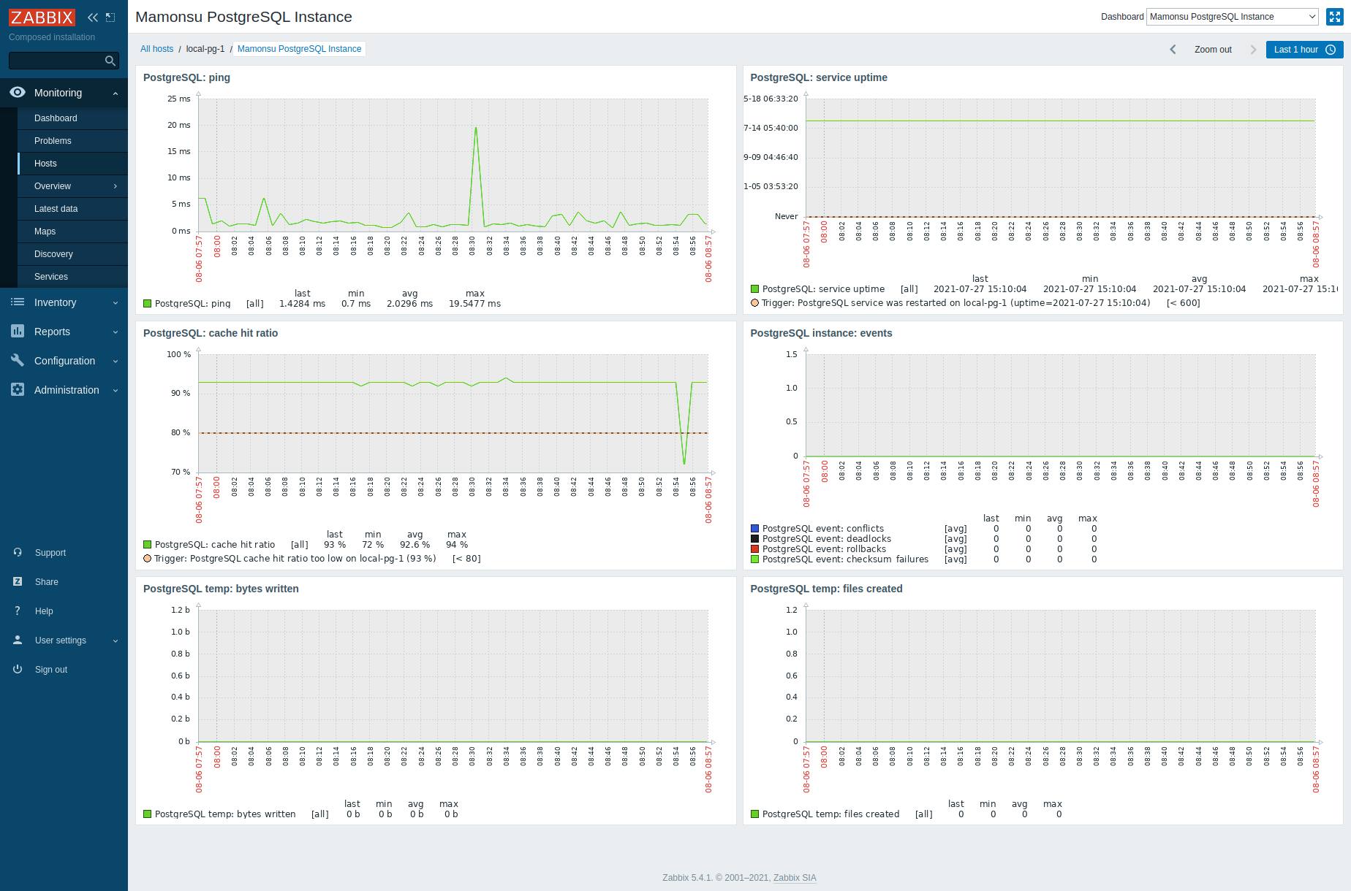Click the Share link in sidebar
The height and width of the screenshot is (891, 1351).
(x=47, y=582)
